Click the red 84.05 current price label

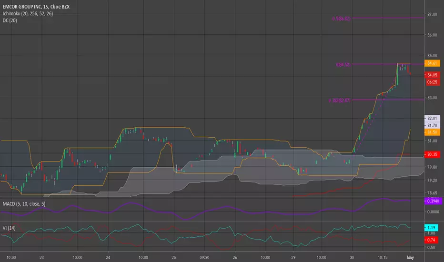[432, 75]
